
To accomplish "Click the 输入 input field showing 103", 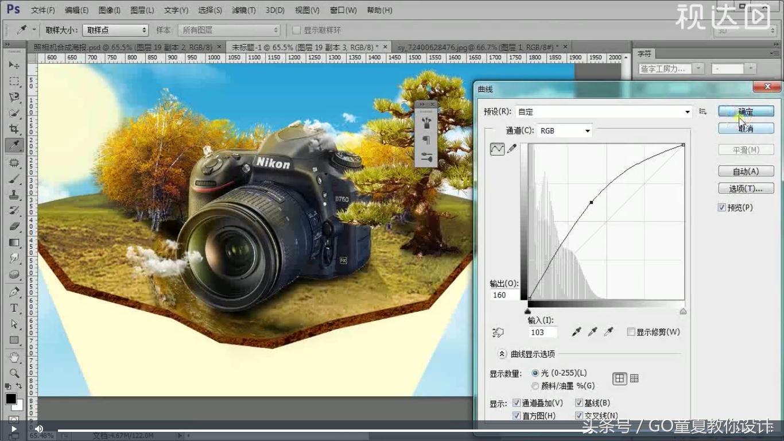I will coord(542,331).
